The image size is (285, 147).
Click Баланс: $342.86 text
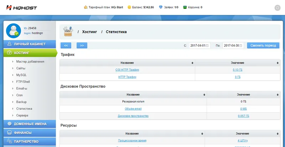[x=143, y=7]
